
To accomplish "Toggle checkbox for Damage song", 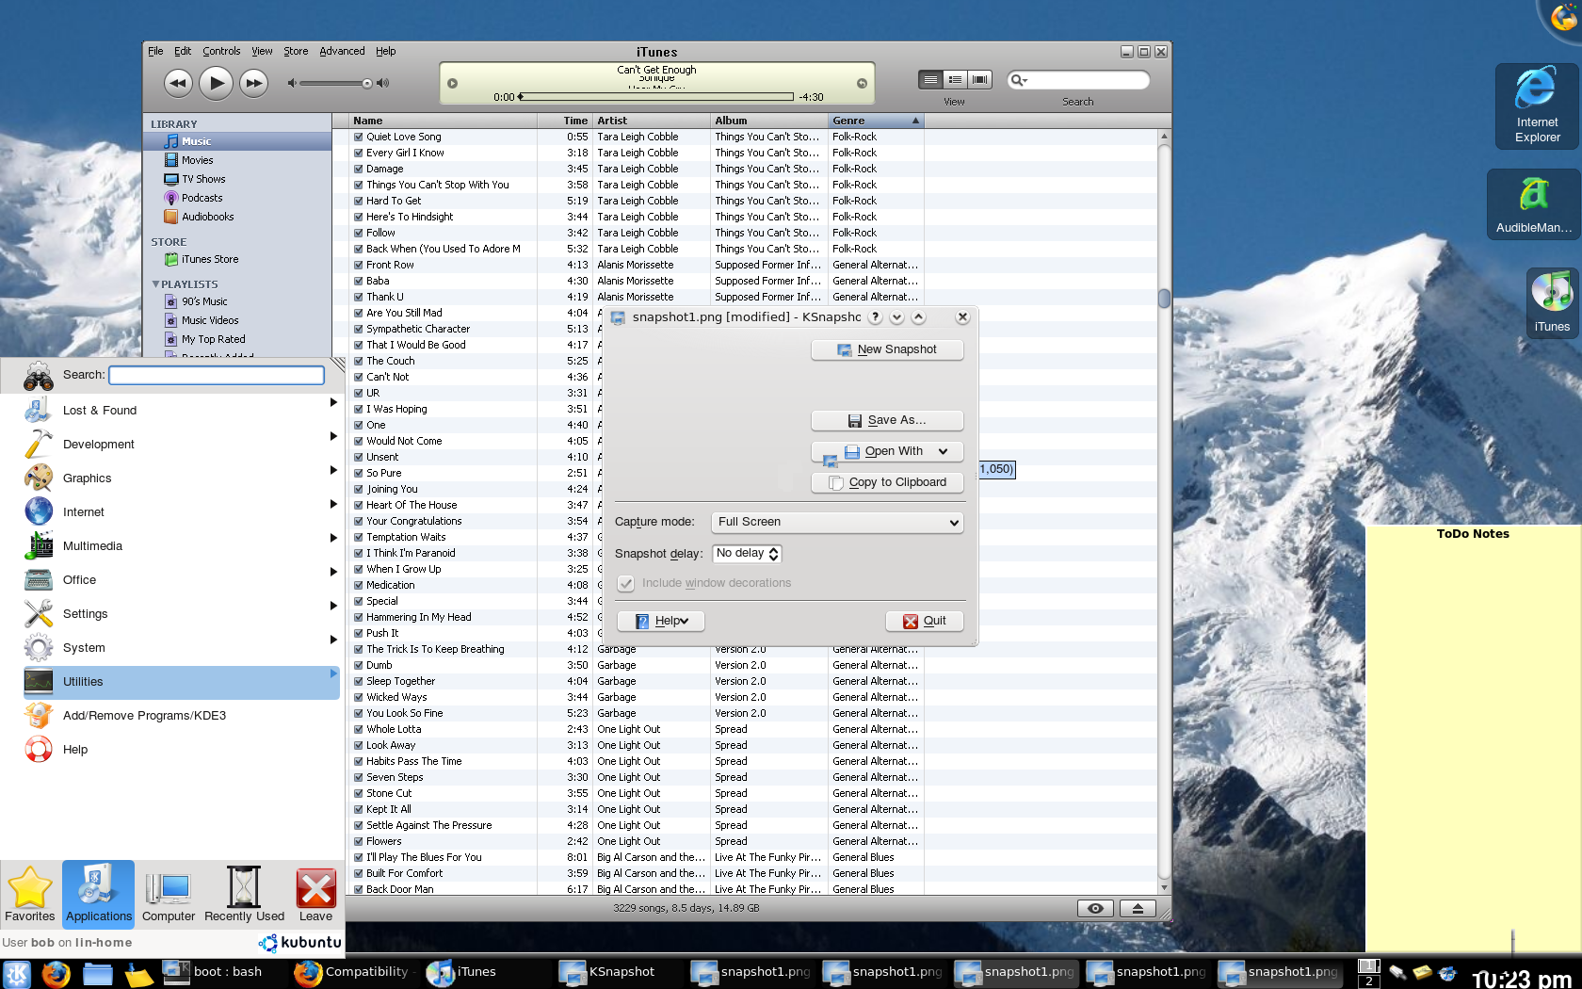I will click(358, 169).
